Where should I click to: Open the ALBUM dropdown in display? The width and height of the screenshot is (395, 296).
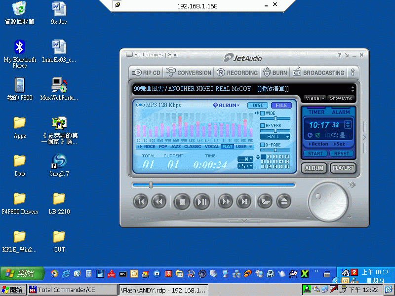pos(227,105)
